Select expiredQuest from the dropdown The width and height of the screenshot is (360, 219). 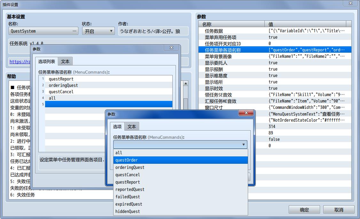click(180, 204)
